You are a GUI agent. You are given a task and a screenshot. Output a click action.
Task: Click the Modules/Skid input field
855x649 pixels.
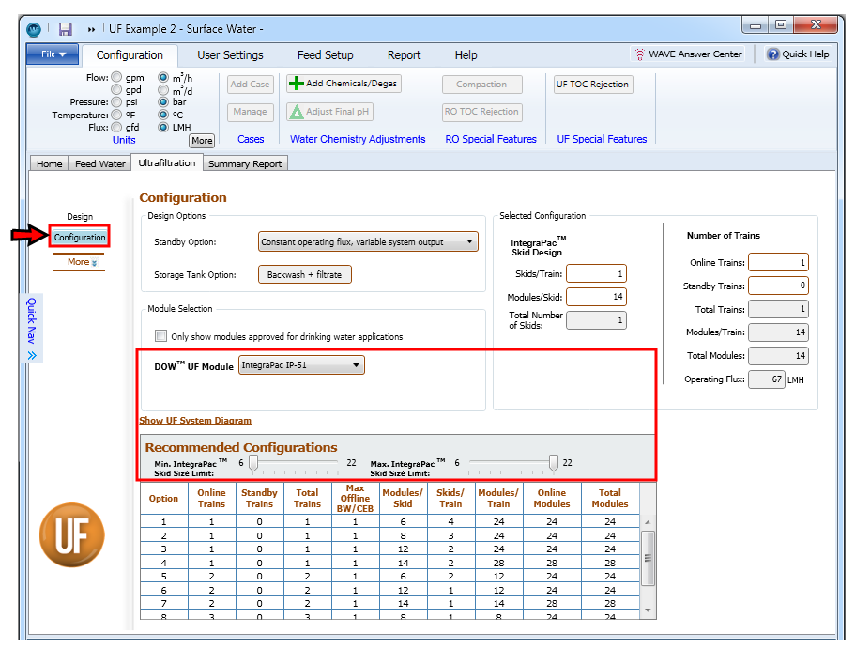[x=596, y=297]
